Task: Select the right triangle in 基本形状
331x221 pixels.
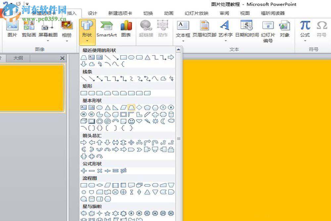Action: [x=115, y=108]
